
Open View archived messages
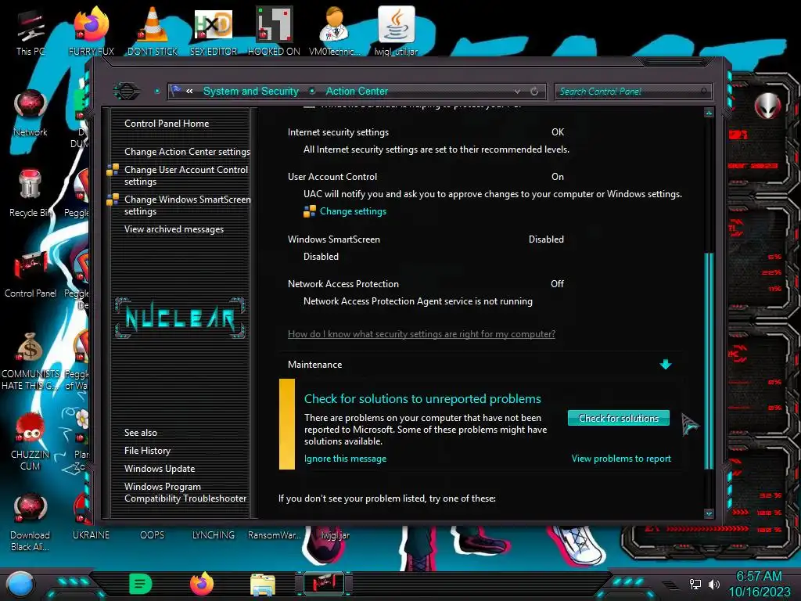[x=174, y=229]
